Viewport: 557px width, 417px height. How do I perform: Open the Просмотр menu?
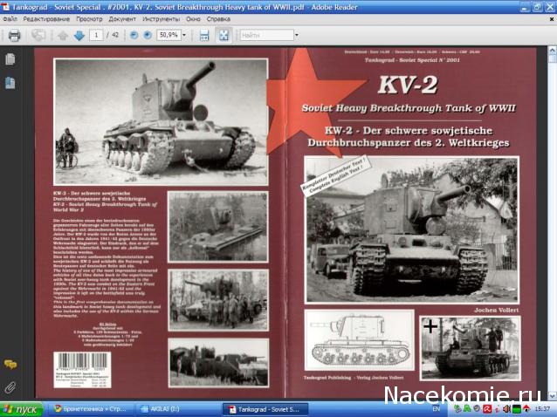(x=89, y=19)
